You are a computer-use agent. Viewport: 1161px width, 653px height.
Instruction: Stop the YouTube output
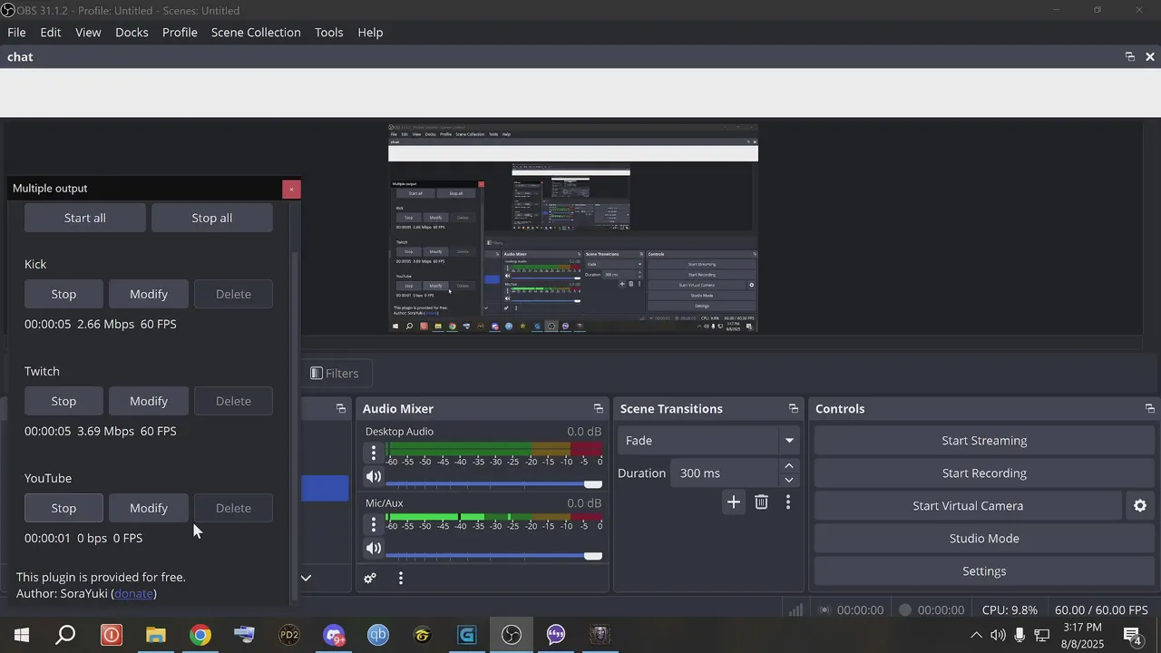click(x=63, y=508)
